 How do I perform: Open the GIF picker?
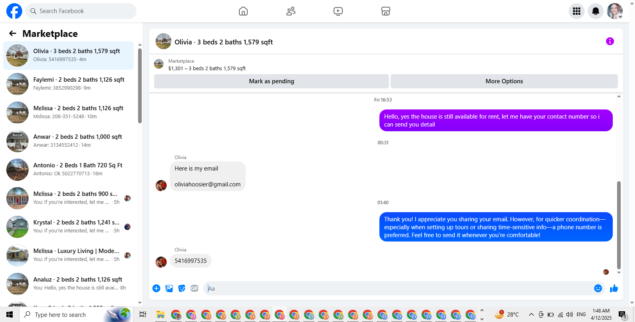click(194, 288)
